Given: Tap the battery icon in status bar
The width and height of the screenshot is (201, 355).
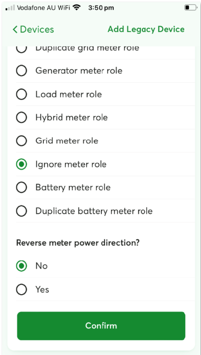Looking at the screenshot, I should pyautogui.click(x=190, y=8).
